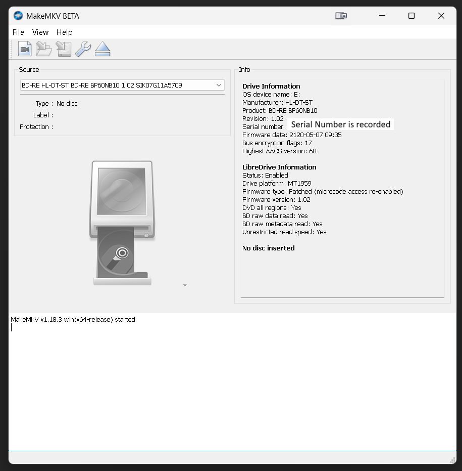Click the 'Firmware date: 2120-05-07 09:35' line
This screenshot has width=462, height=471.
click(x=292, y=135)
